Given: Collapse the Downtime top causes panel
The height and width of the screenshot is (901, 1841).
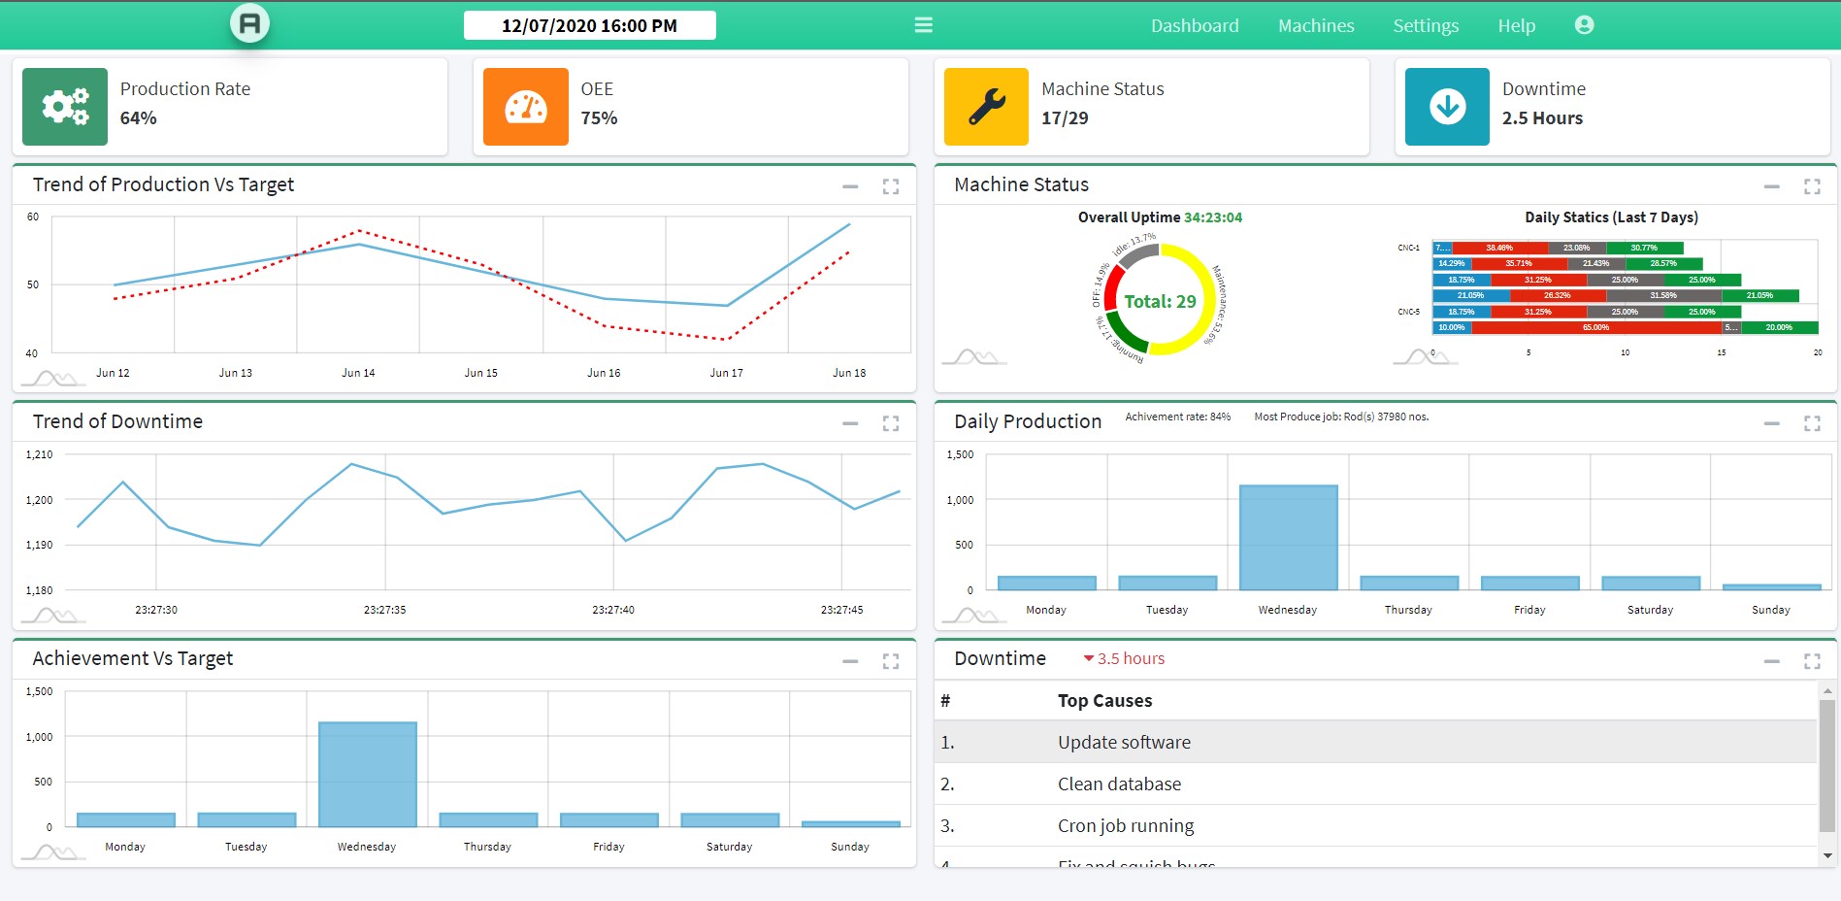Looking at the screenshot, I should [x=1771, y=661].
